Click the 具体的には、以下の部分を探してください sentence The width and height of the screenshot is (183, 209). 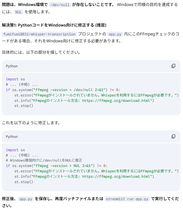click(41, 52)
